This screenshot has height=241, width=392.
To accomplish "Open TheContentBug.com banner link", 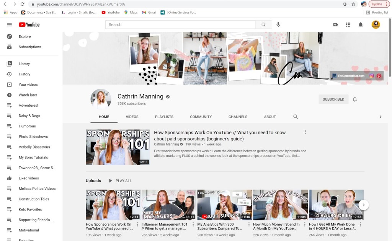I will coord(350,76).
